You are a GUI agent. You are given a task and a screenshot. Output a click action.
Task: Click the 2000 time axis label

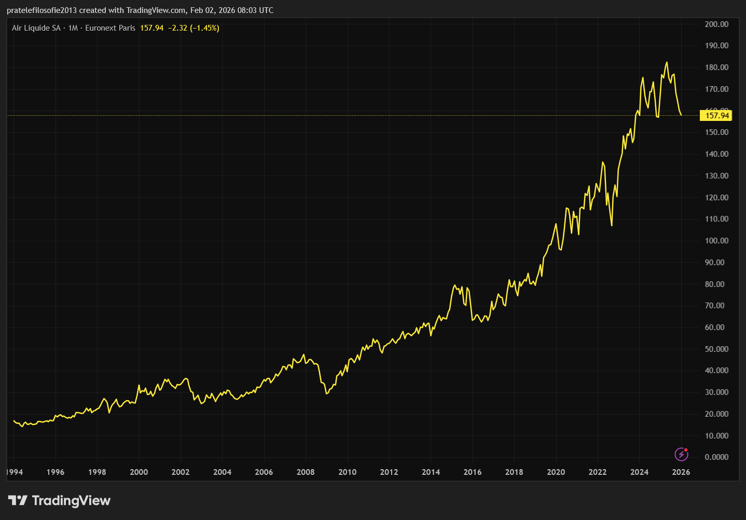[139, 472]
